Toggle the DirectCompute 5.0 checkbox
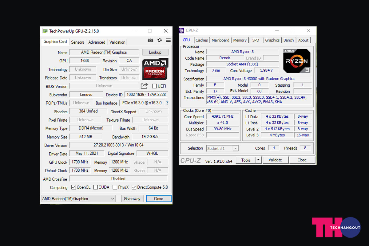Viewport: 369px width, 246px height. (134, 187)
